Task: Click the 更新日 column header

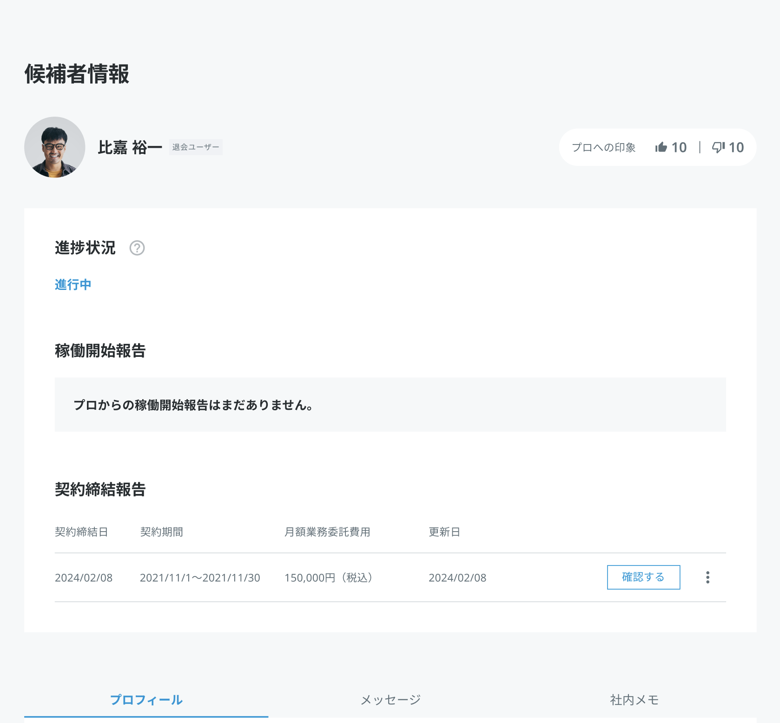Action: point(444,532)
